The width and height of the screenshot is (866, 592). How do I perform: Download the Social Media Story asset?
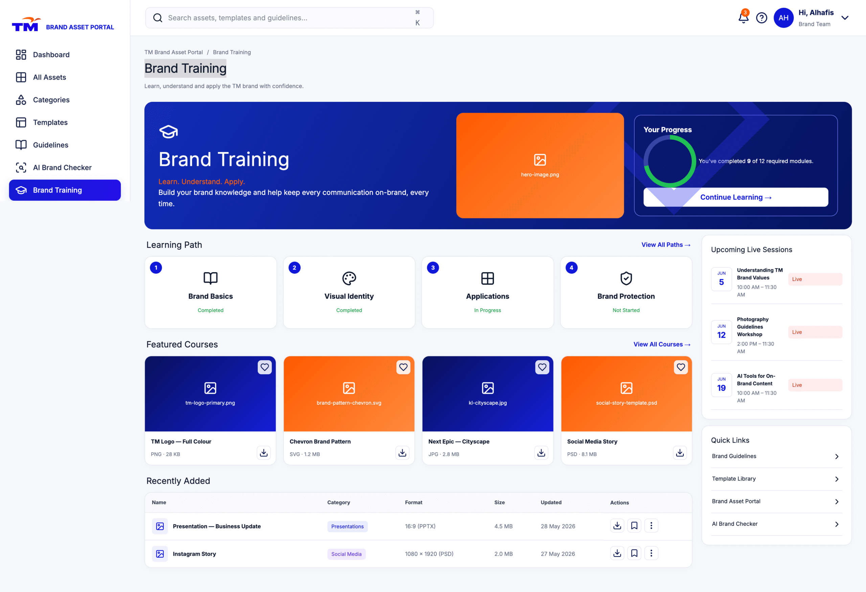680,453
